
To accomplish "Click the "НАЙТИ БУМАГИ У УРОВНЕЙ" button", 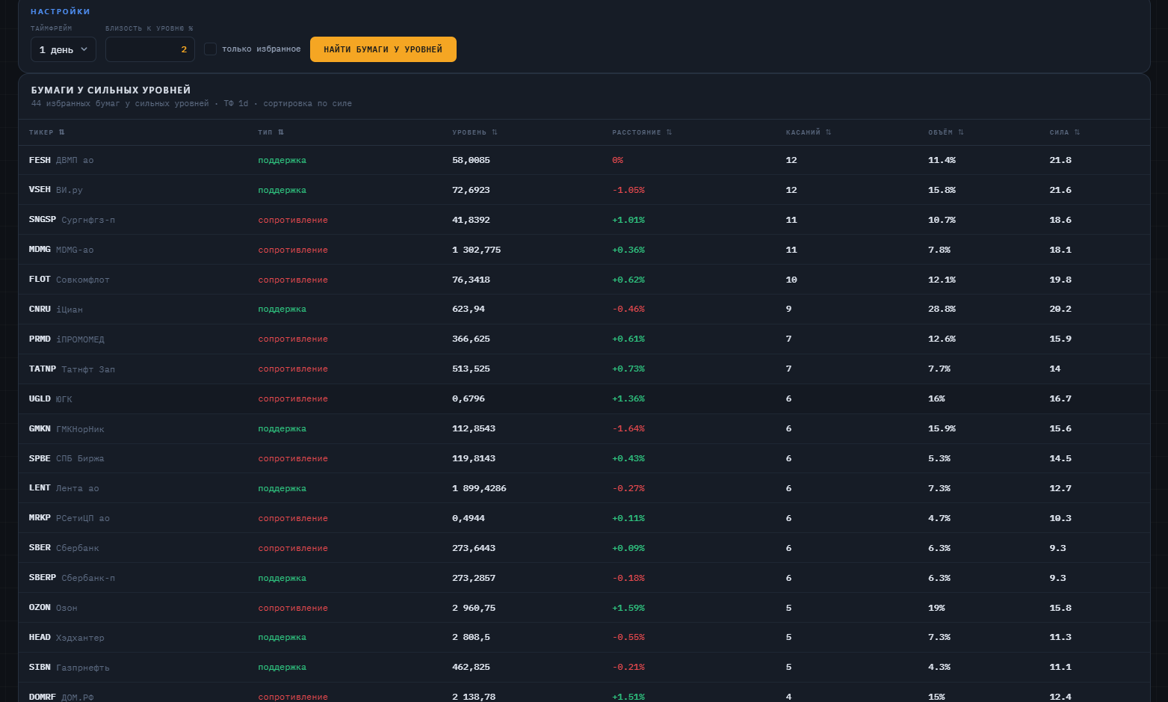I will pos(383,49).
